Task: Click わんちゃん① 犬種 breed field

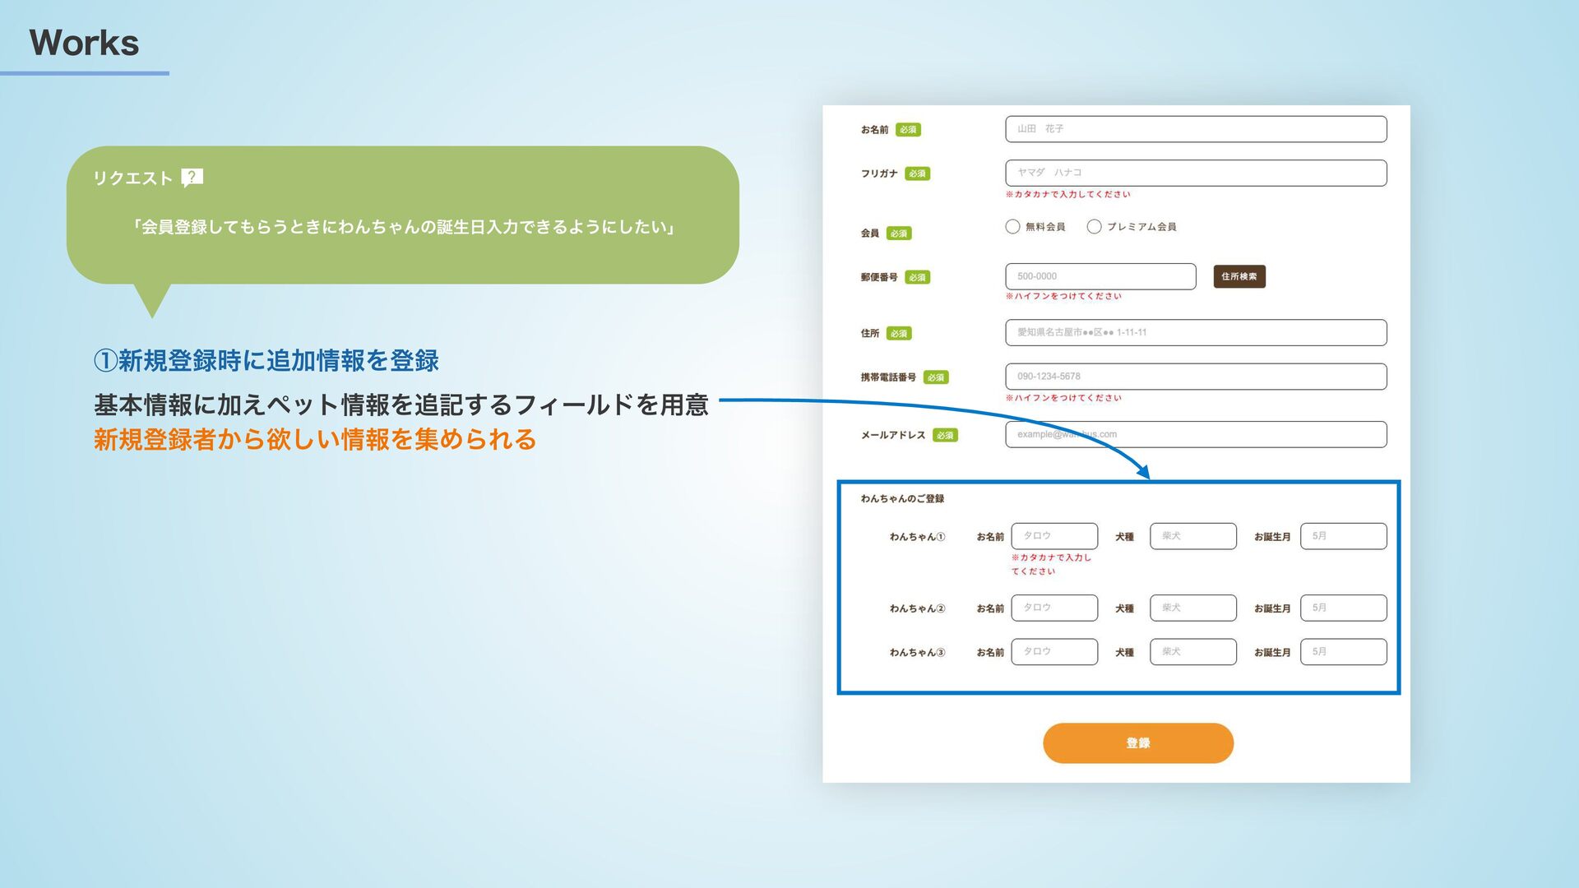Action: [1192, 536]
